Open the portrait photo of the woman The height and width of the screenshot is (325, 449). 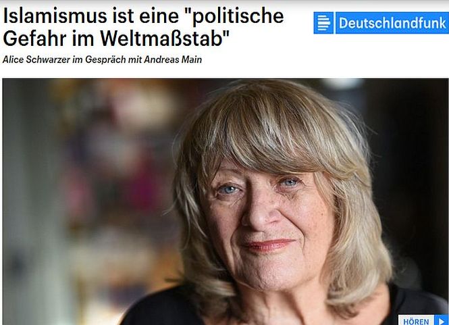(x=226, y=202)
